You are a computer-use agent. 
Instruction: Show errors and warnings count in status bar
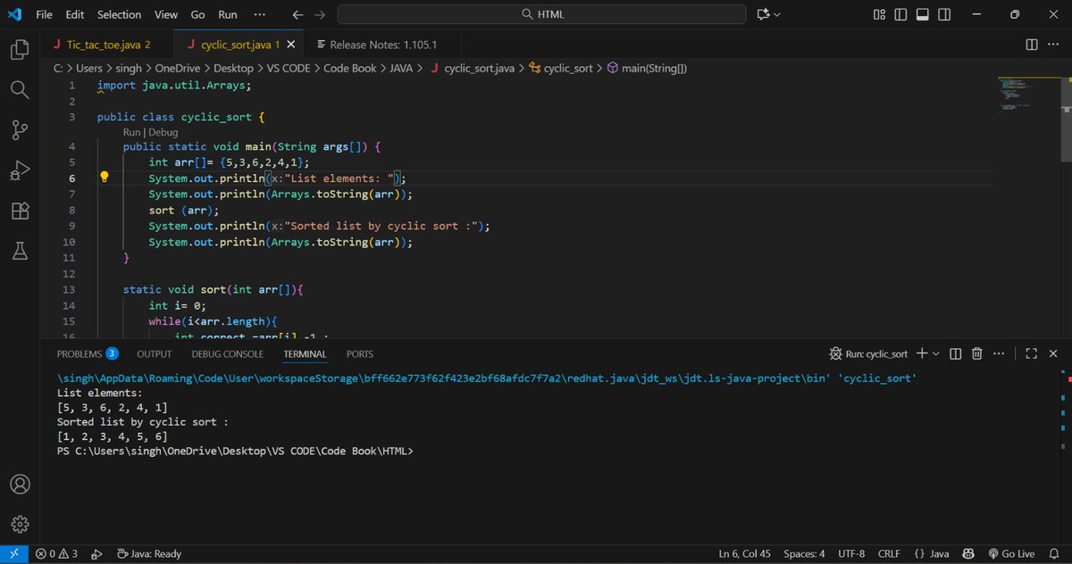pyautogui.click(x=56, y=553)
